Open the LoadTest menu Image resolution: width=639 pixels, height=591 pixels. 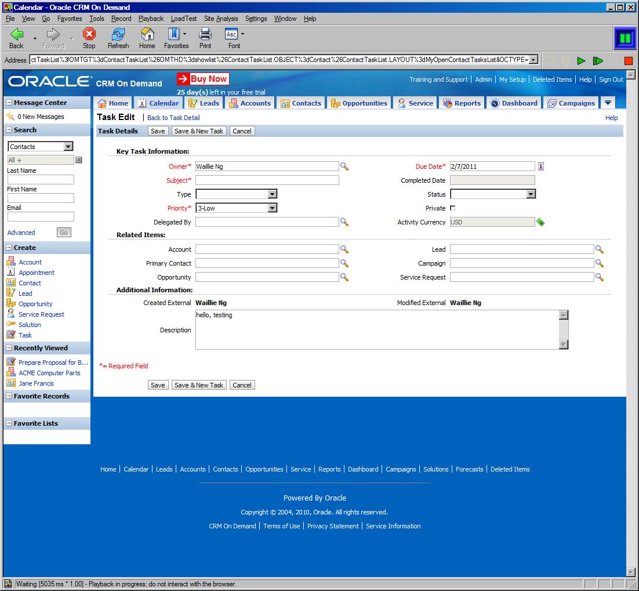pos(184,19)
